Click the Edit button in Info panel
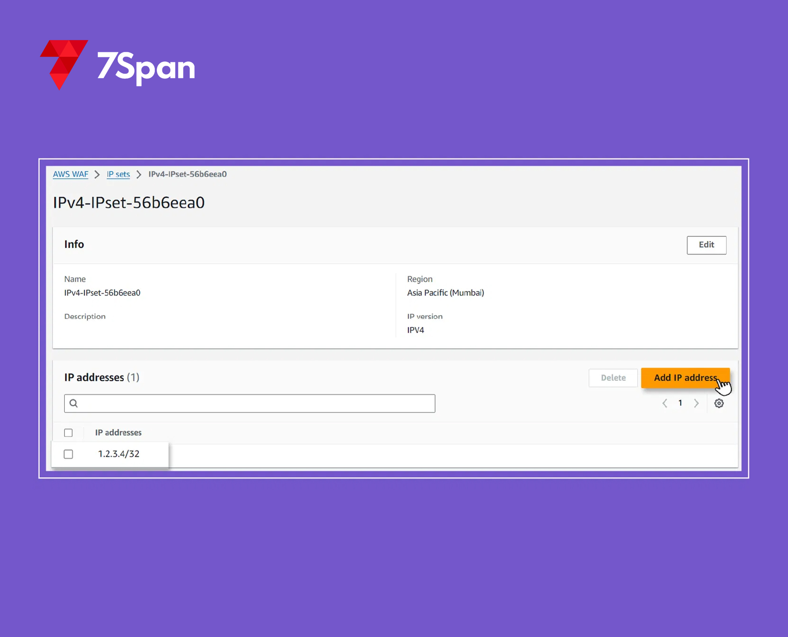Screen dimensions: 788x637 [706, 245]
